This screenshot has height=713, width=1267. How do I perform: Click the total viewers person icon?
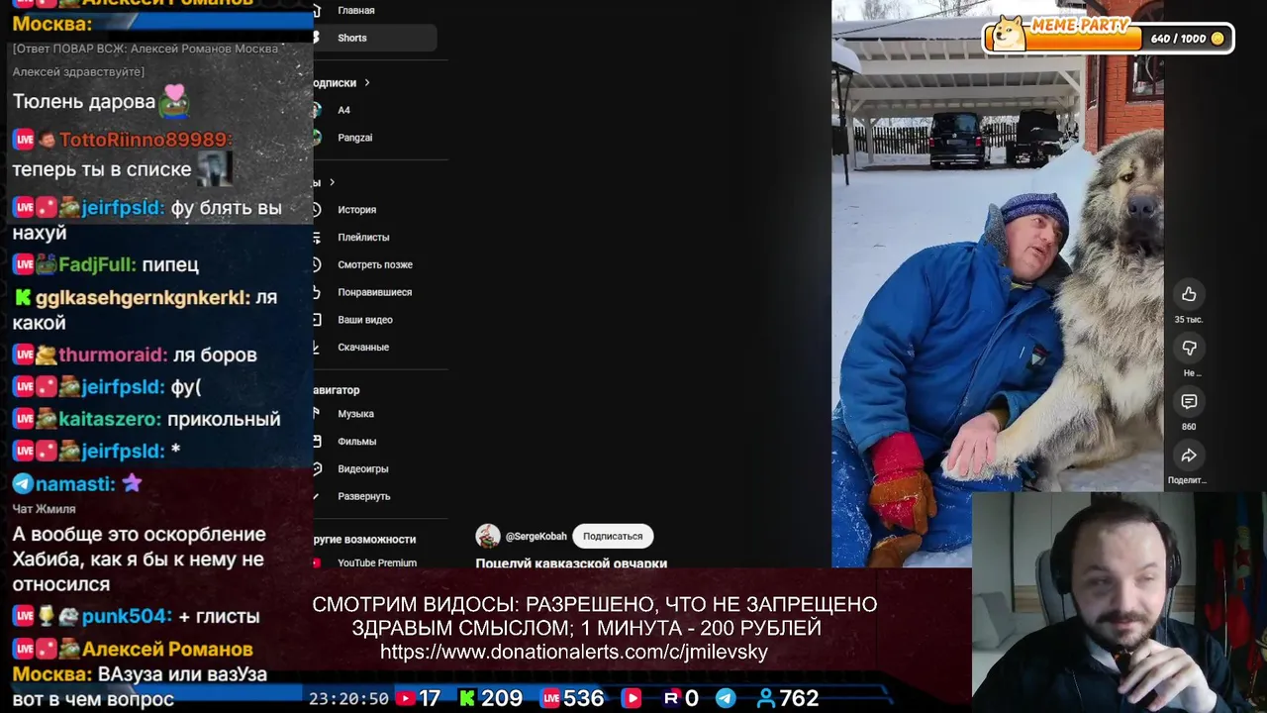[x=765, y=698]
